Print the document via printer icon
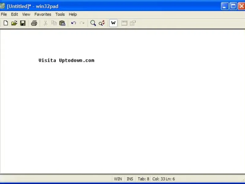Image resolution: width=245 pixels, height=184 pixels. (x=34, y=23)
